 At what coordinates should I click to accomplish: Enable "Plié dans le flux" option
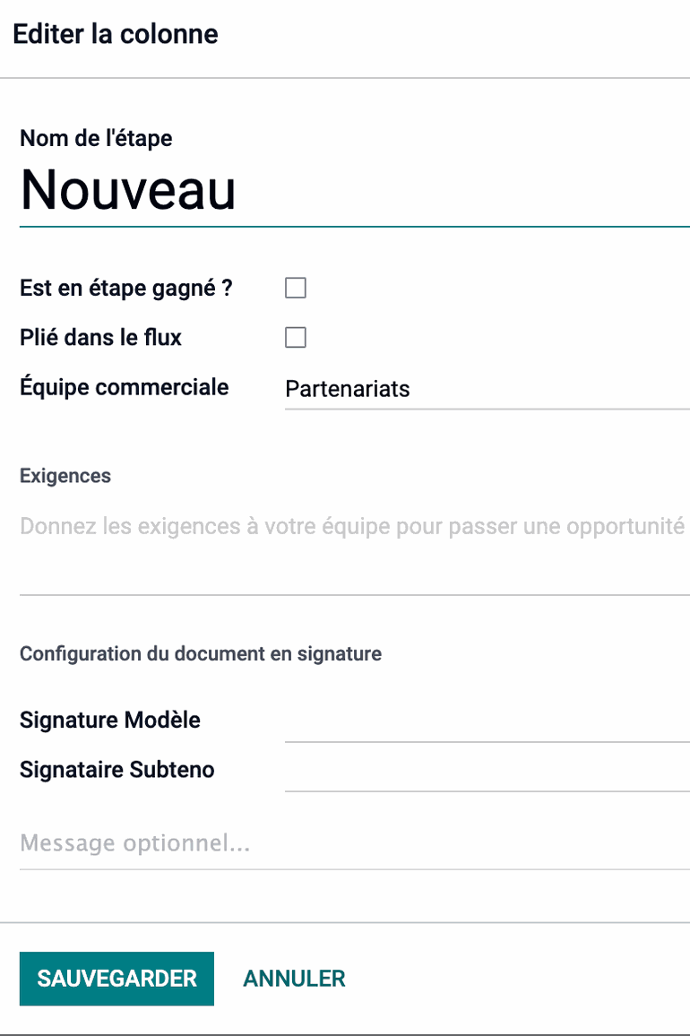tap(296, 338)
